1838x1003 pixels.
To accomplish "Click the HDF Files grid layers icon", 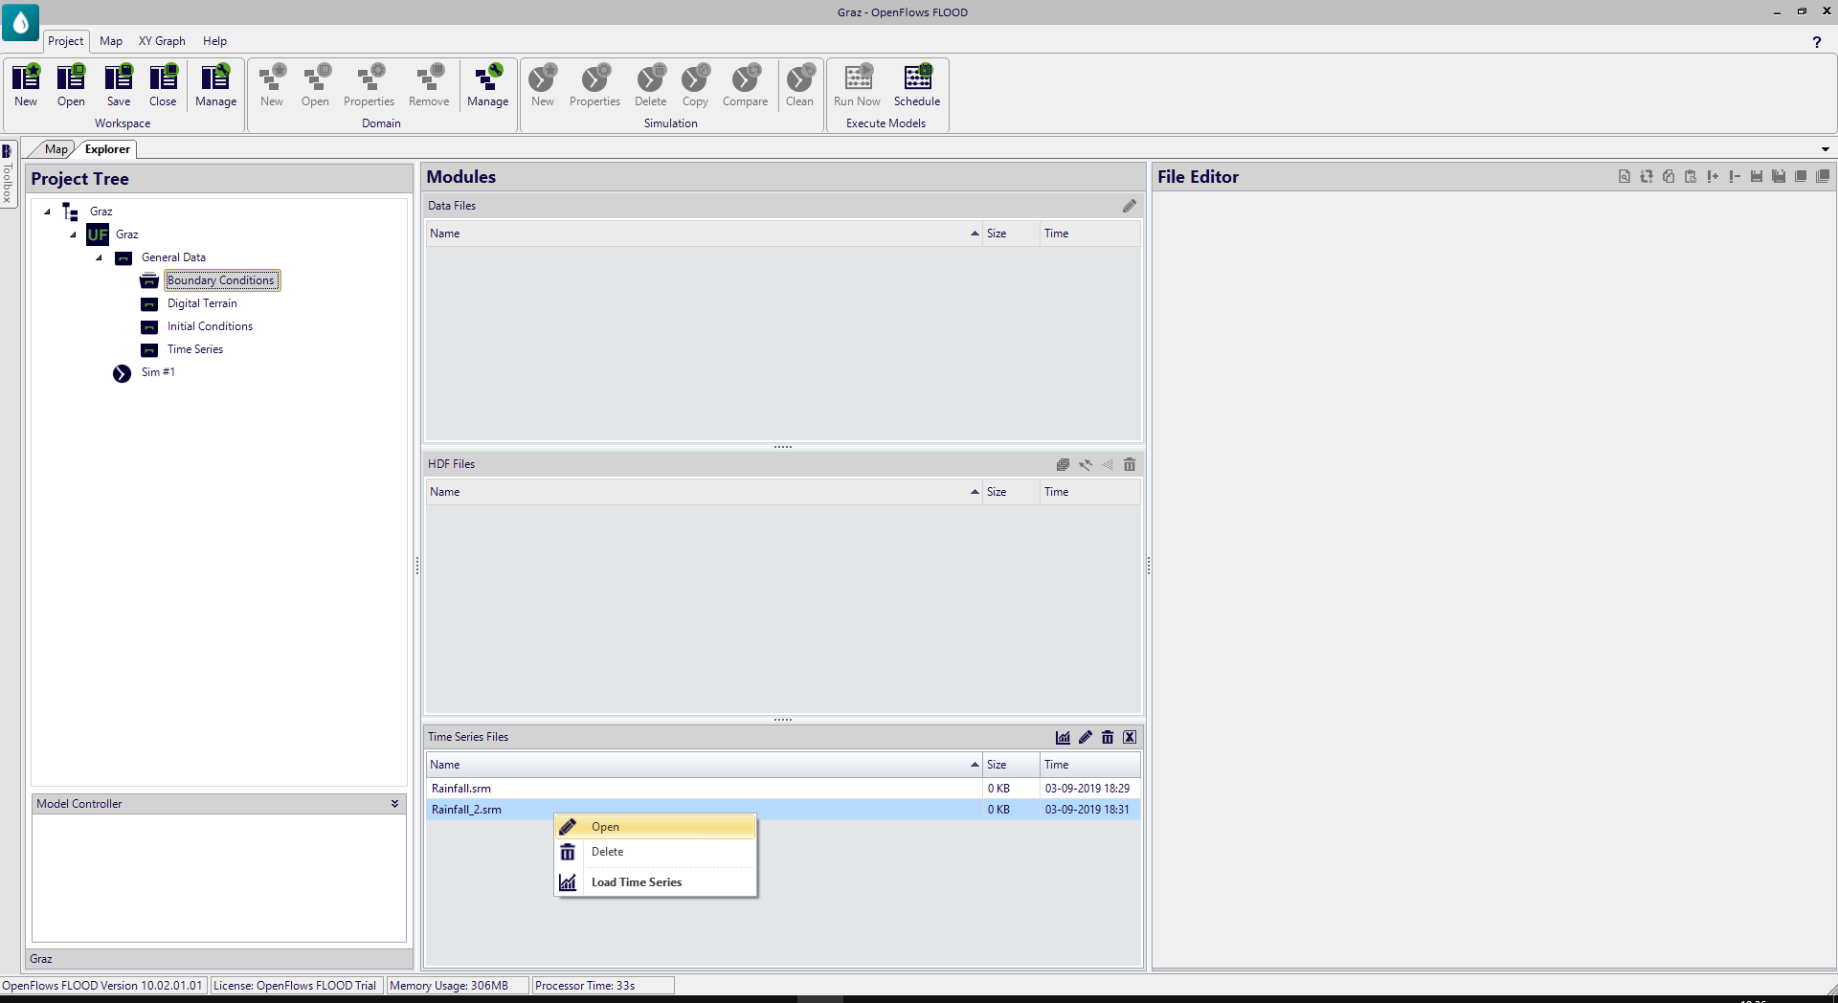I will [1063, 464].
